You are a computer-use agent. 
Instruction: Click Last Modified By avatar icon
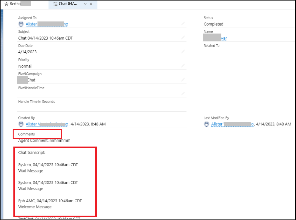(x=207, y=124)
